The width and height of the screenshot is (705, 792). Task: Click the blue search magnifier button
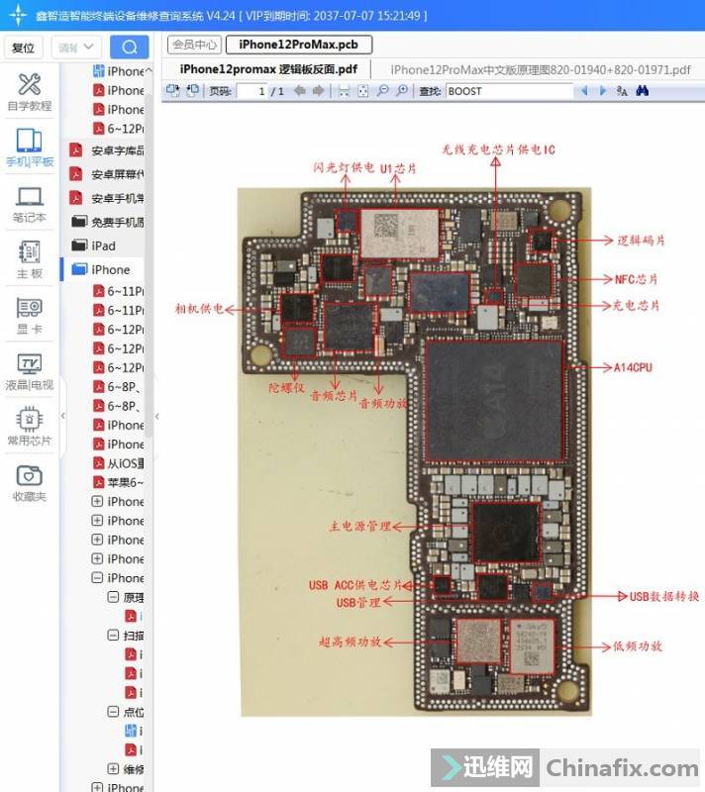click(129, 48)
